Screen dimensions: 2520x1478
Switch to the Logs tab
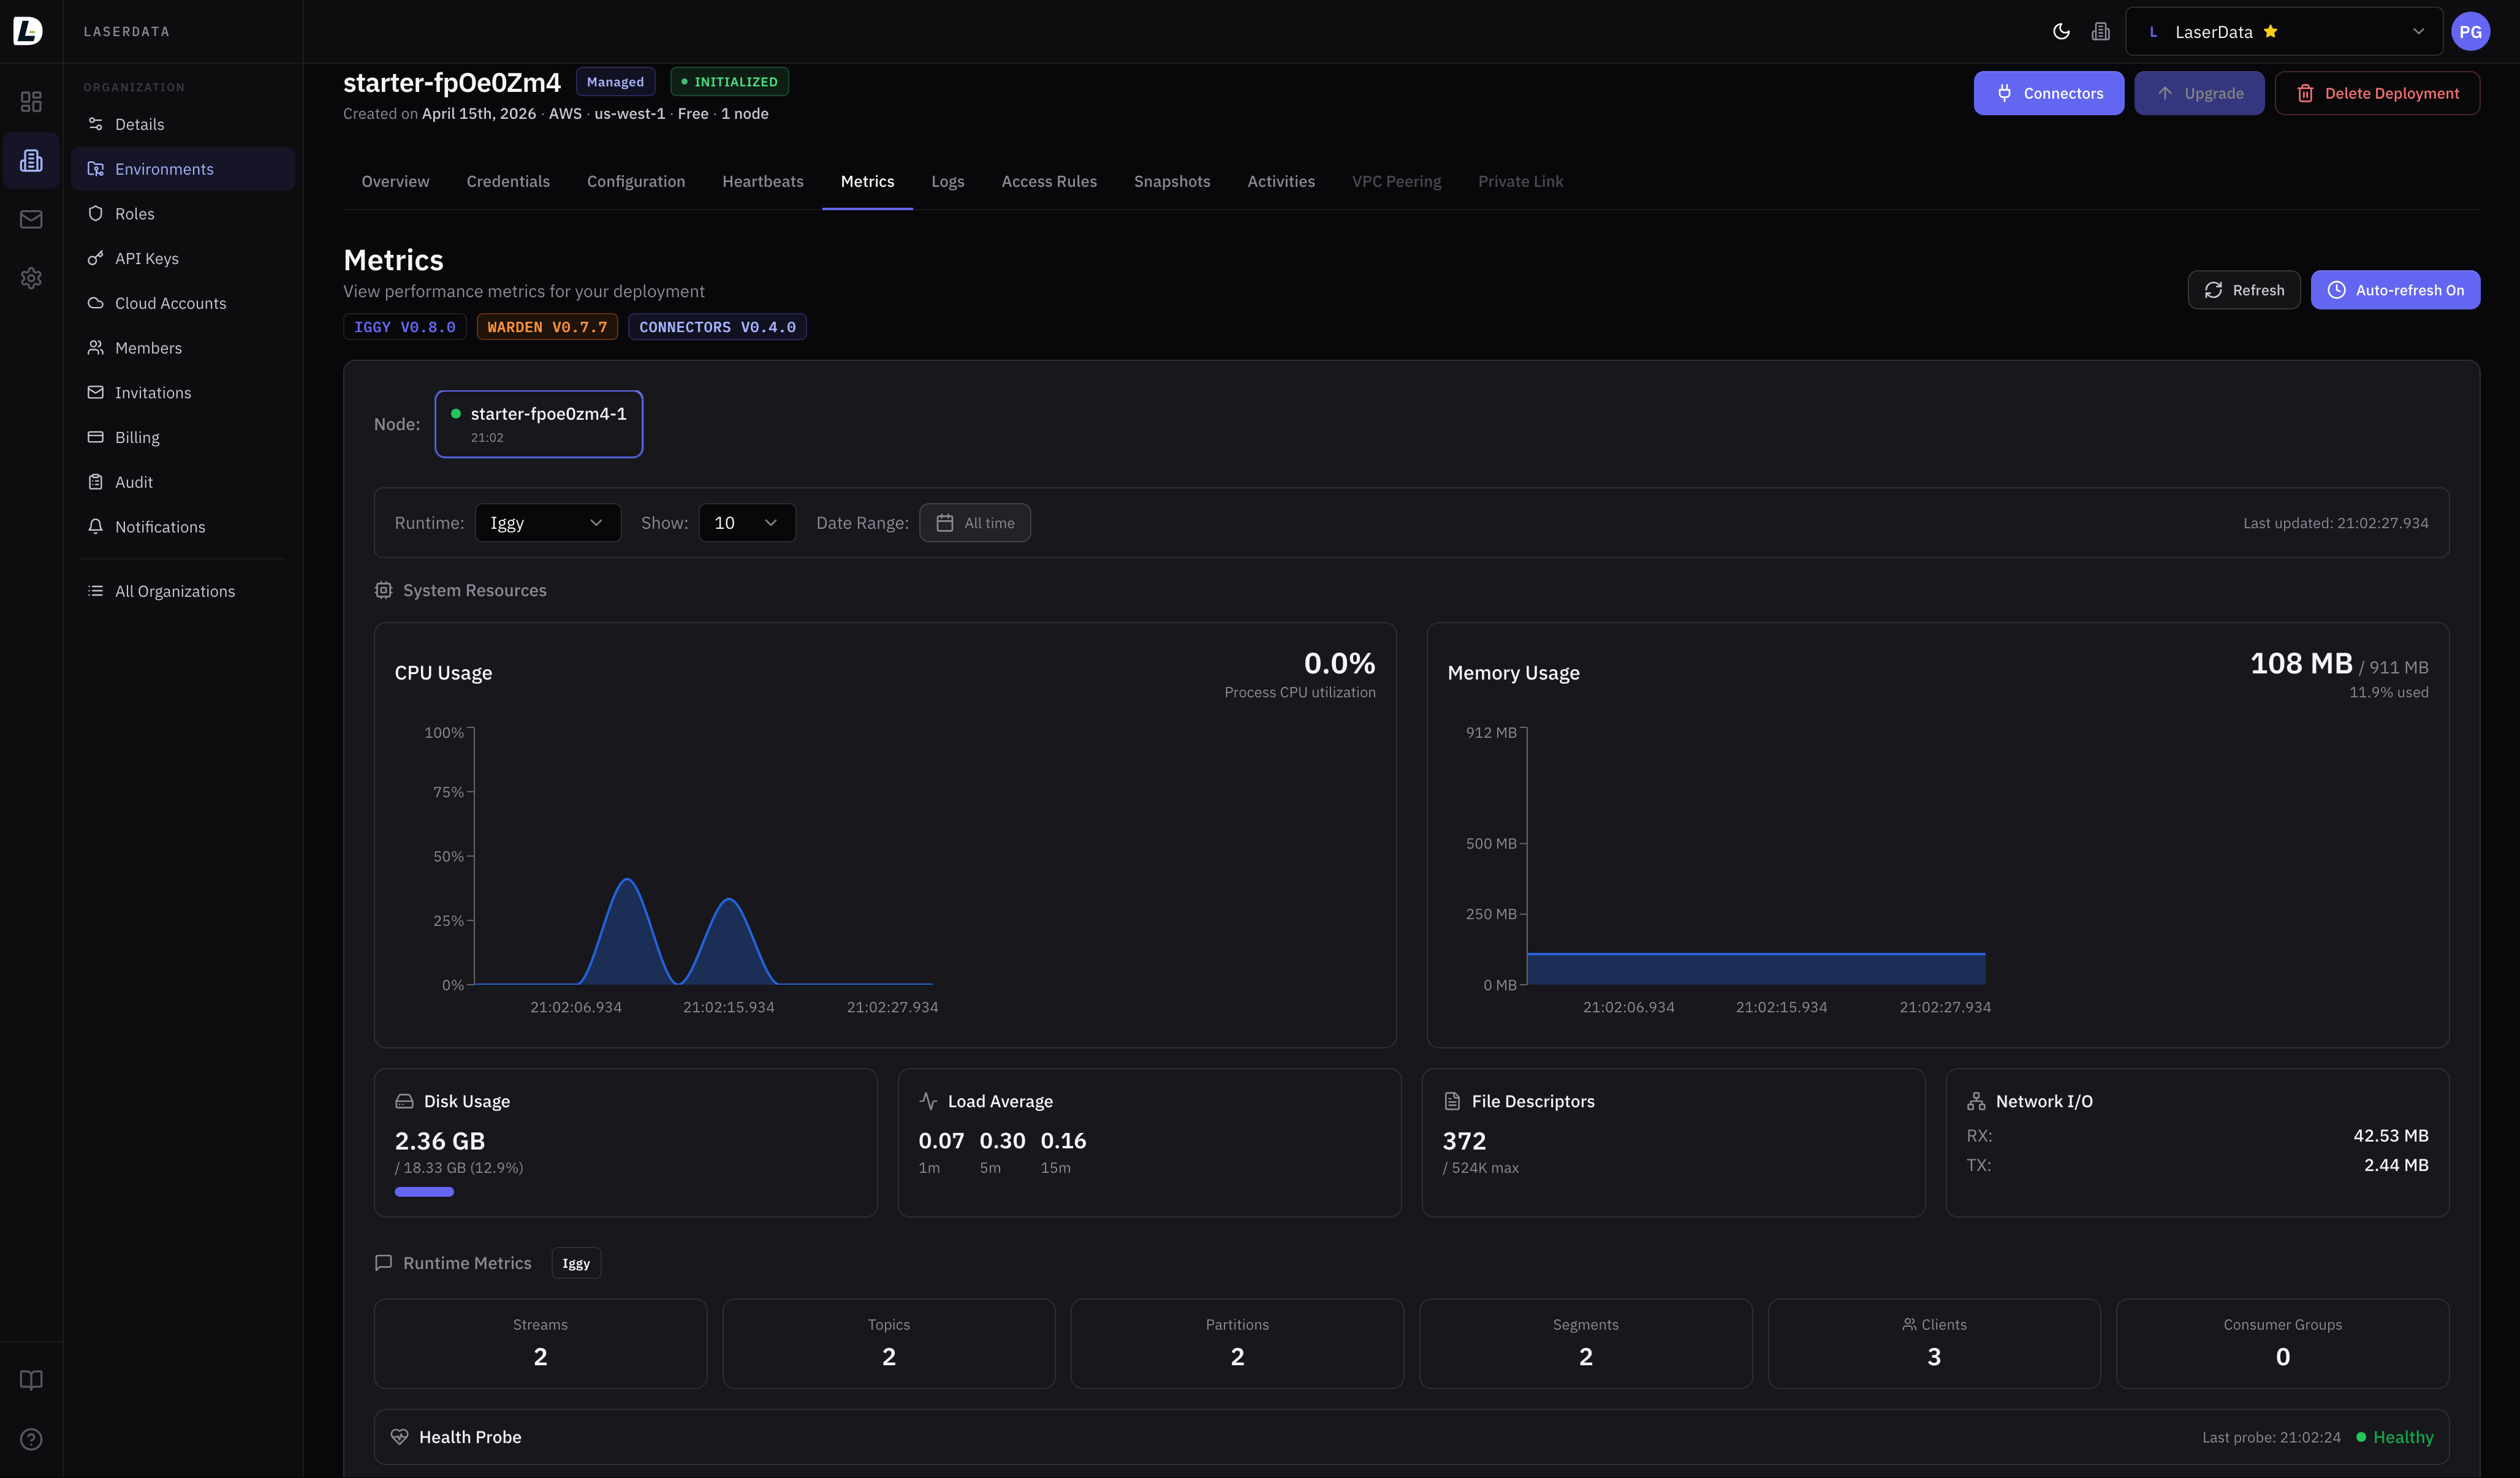[x=948, y=181]
